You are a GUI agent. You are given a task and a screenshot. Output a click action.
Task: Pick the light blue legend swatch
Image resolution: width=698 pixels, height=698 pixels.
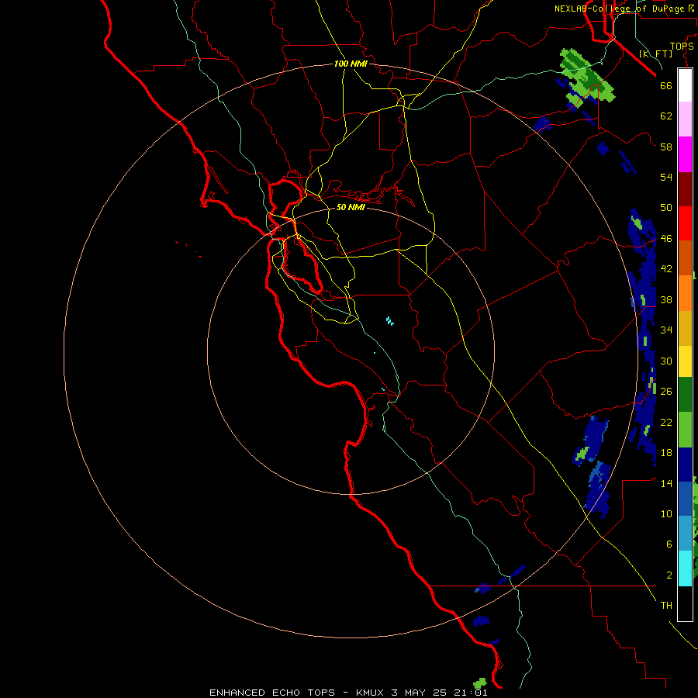[x=685, y=533]
